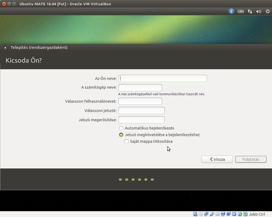
Task: Click VirtualBox video capture status icon
Action: tap(228, 214)
